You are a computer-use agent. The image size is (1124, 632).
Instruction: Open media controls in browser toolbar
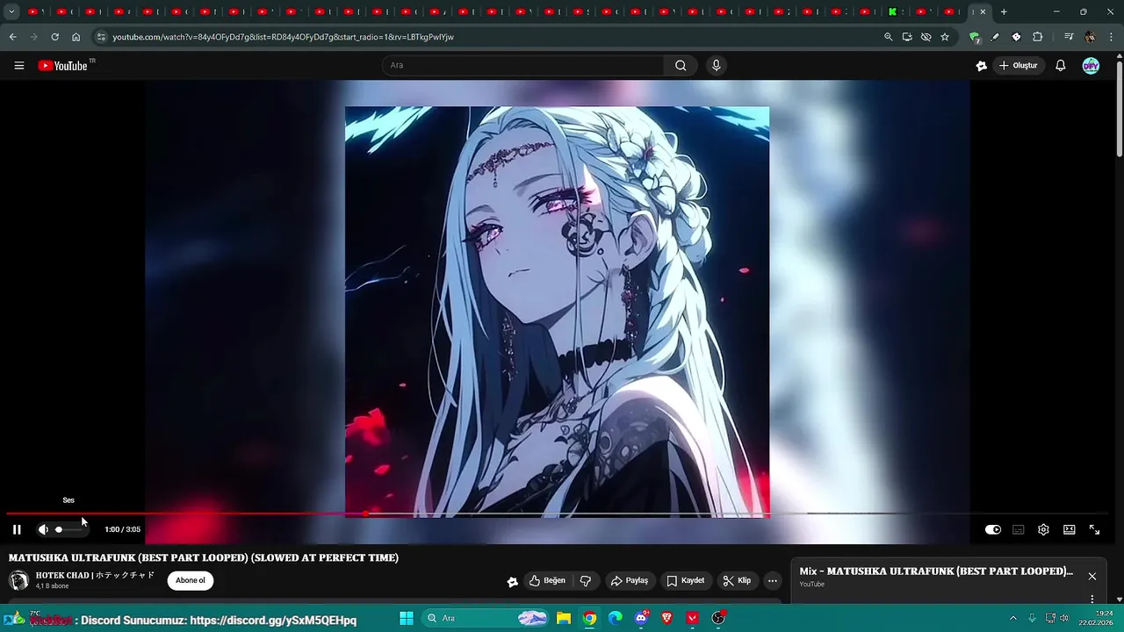1069,37
